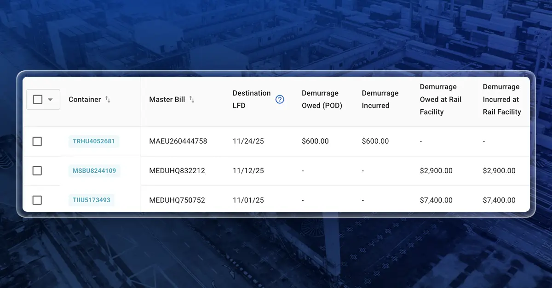
Task: Click the $7,400.00 rail facility demurrage amount
Action: click(436, 200)
